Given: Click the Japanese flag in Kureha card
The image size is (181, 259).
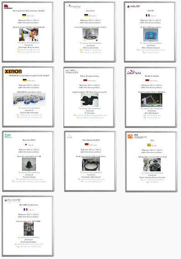Looking at the screenshot, I should tap(26, 145).
